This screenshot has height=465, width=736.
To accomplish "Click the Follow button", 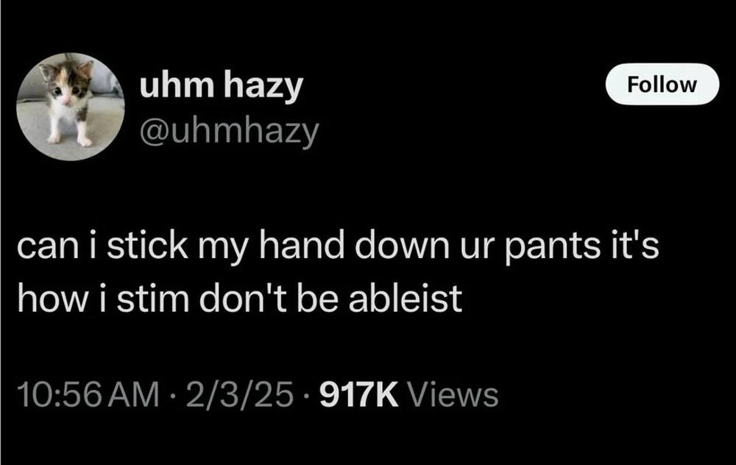I will 662,85.
